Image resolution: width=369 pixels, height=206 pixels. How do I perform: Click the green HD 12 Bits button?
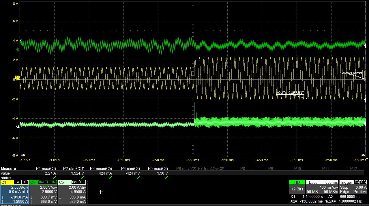coord(297,187)
